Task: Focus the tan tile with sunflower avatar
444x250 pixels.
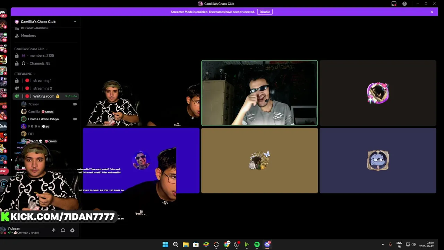Action: coord(259,160)
